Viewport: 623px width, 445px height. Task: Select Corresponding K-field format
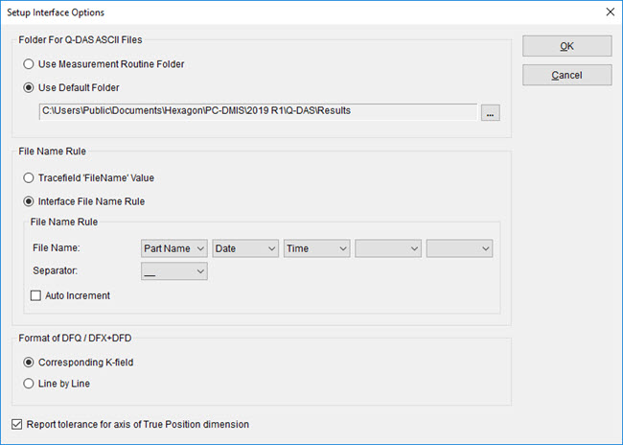(x=30, y=363)
